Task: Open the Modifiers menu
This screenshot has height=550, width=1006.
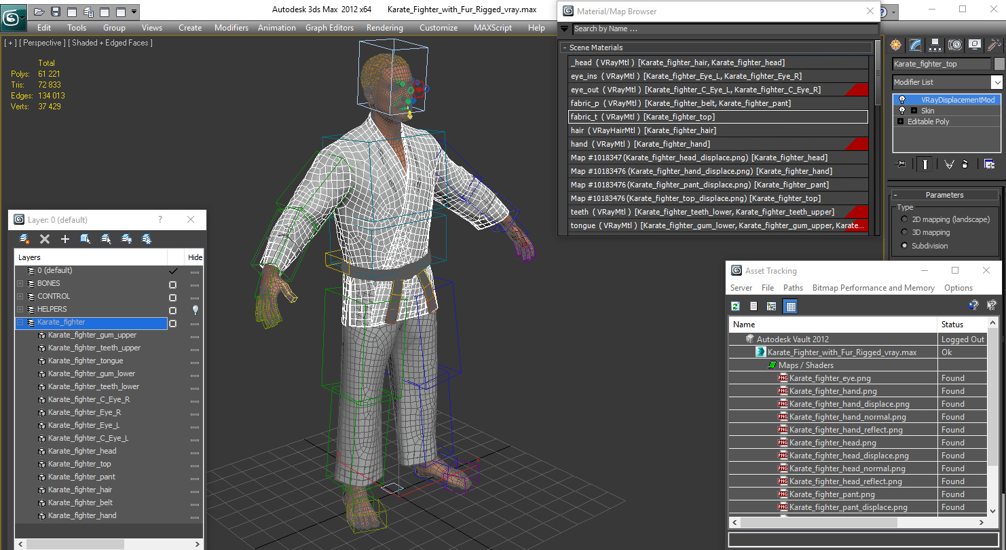Action: click(231, 28)
